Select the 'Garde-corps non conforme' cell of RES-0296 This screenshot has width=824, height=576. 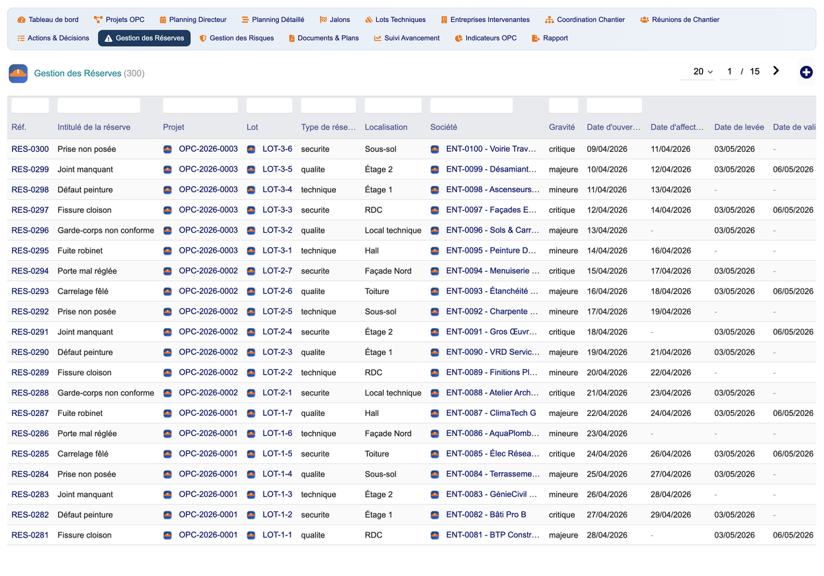point(106,230)
